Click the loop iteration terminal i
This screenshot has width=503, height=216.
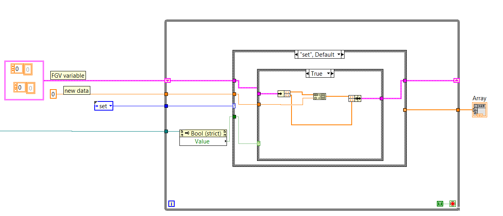point(171,204)
